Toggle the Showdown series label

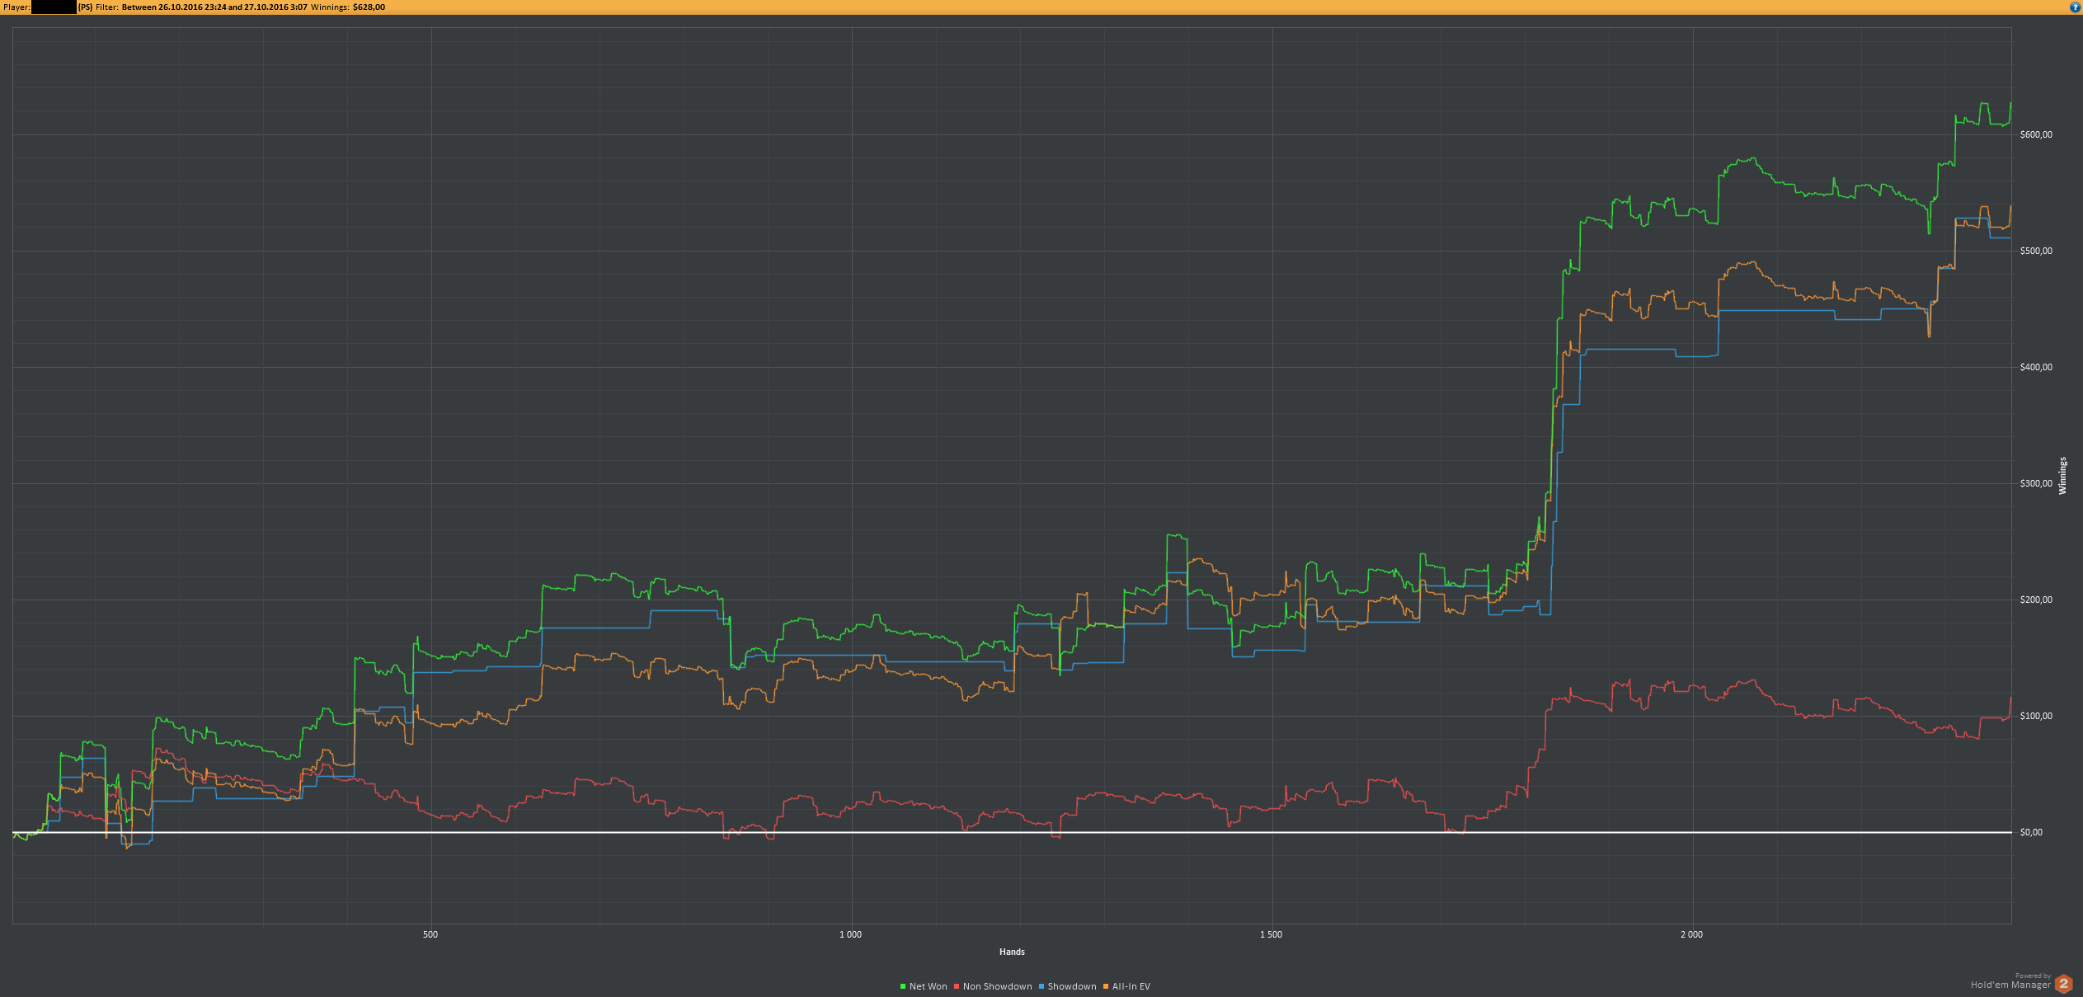tap(1071, 986)
